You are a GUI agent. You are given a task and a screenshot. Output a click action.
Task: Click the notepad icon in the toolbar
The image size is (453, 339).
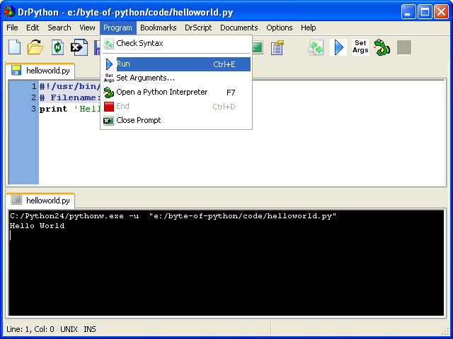click(x=277, y=47)
